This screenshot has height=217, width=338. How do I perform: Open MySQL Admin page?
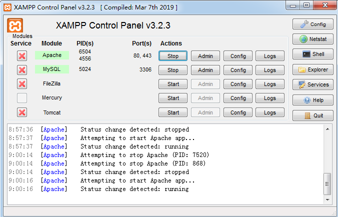click(205, 70)
